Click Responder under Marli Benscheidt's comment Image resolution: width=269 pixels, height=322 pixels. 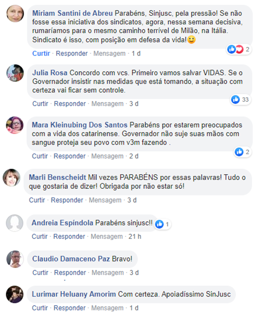(x=67, y=200)
